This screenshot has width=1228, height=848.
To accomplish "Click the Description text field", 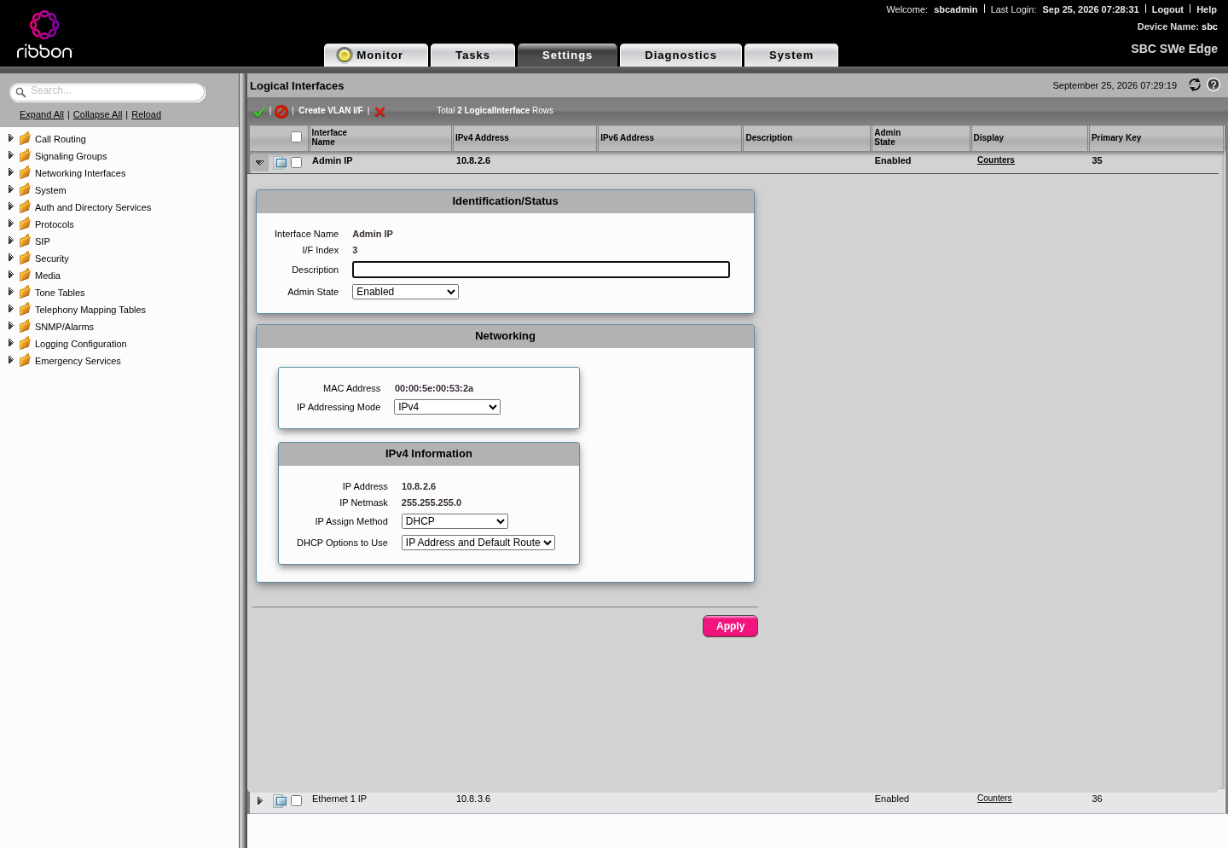I will [541, 270].
